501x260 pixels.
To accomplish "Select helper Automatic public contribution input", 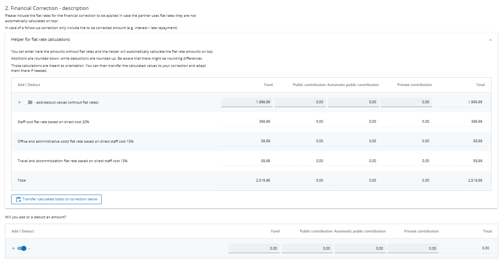I will click(353, 102).
